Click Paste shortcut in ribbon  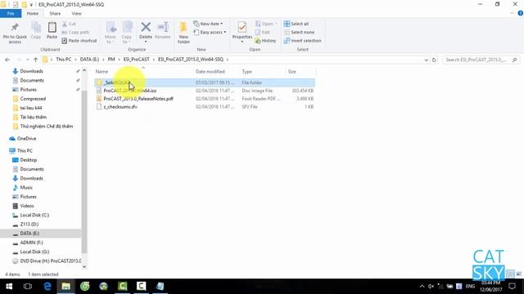coord(79,41)
